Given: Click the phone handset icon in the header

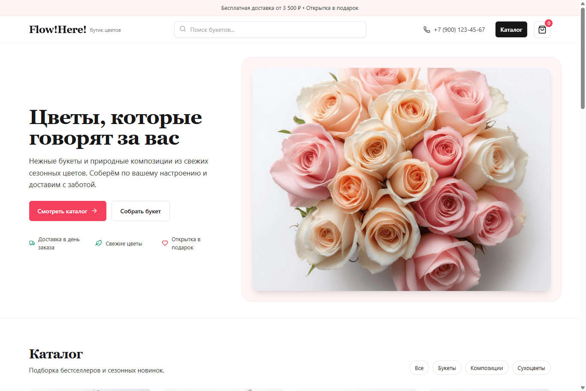Looking at the screenshot, I should (x=426, y=29).
